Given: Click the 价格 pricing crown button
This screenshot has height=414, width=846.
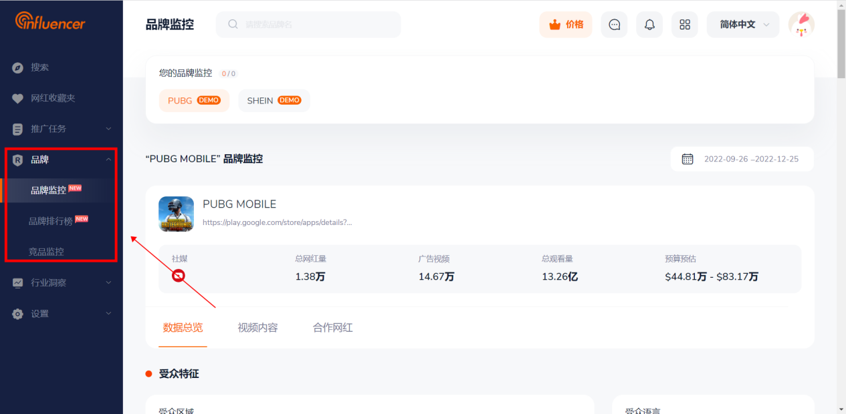Looking at the screenshot, I should [566, 25].
